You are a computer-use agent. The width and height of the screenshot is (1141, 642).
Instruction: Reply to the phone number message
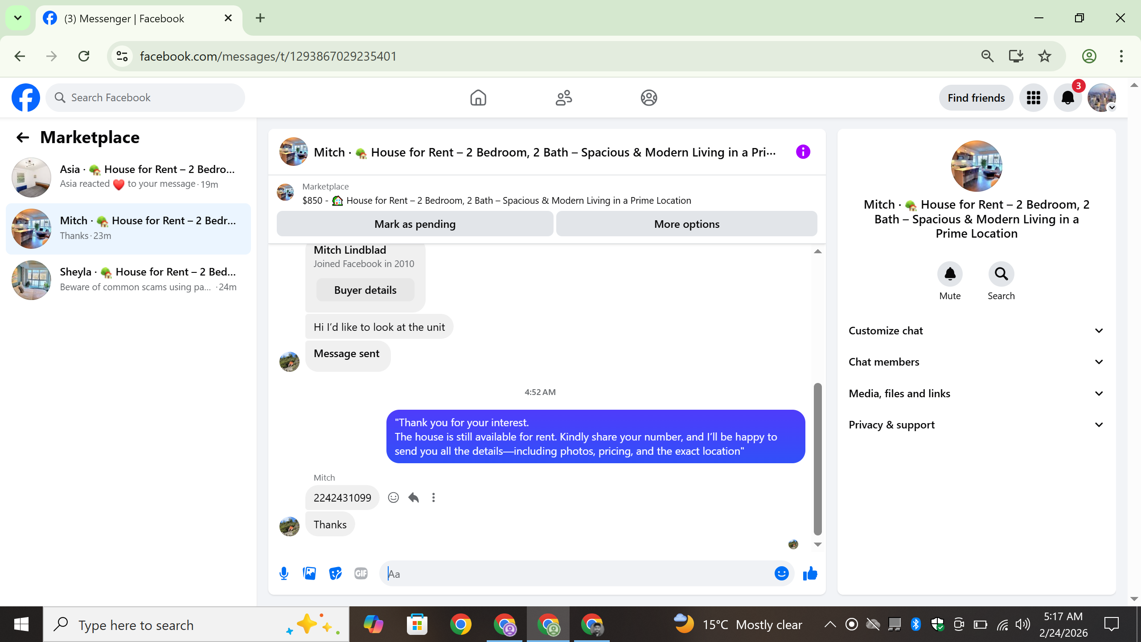click(x=414, y=498)
